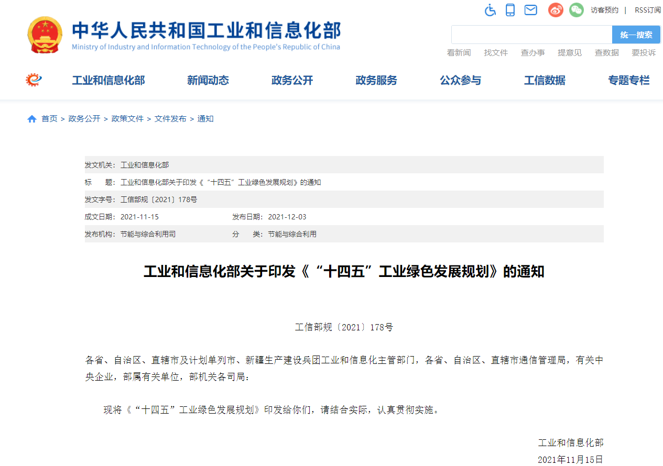Open the 政务公开 navigation menu
This screenshot has width=663, height=466.
point(292,80)
